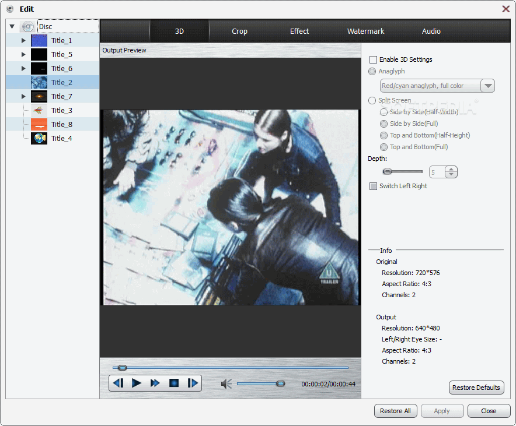Viewport: 516px width, 426px height.
Task: Switch to the Audio tab
Action: tap(431, 31)
